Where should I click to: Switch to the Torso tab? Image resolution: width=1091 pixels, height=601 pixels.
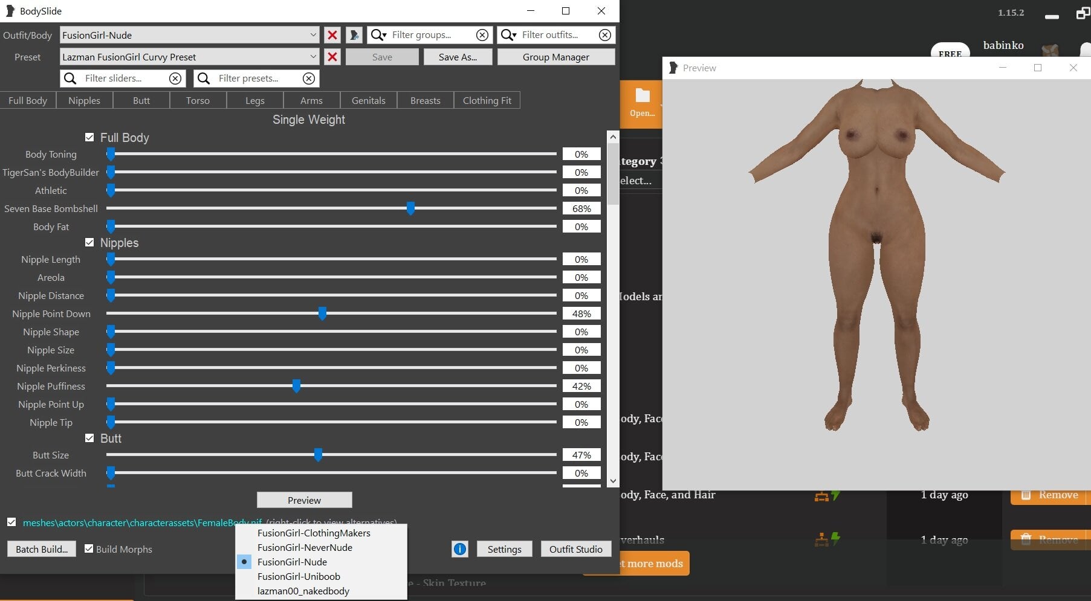[x=198, y=100]
